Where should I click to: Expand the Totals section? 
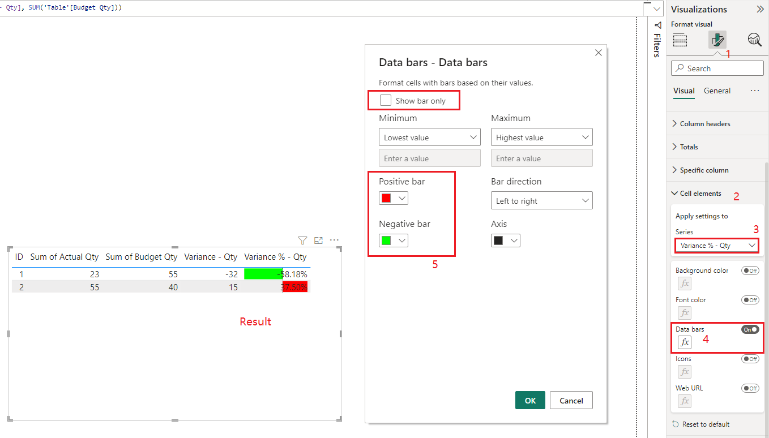685,147
